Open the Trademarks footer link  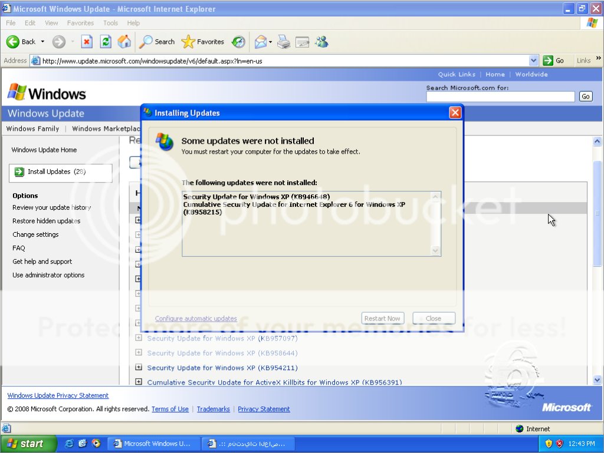tap(214, 409)
